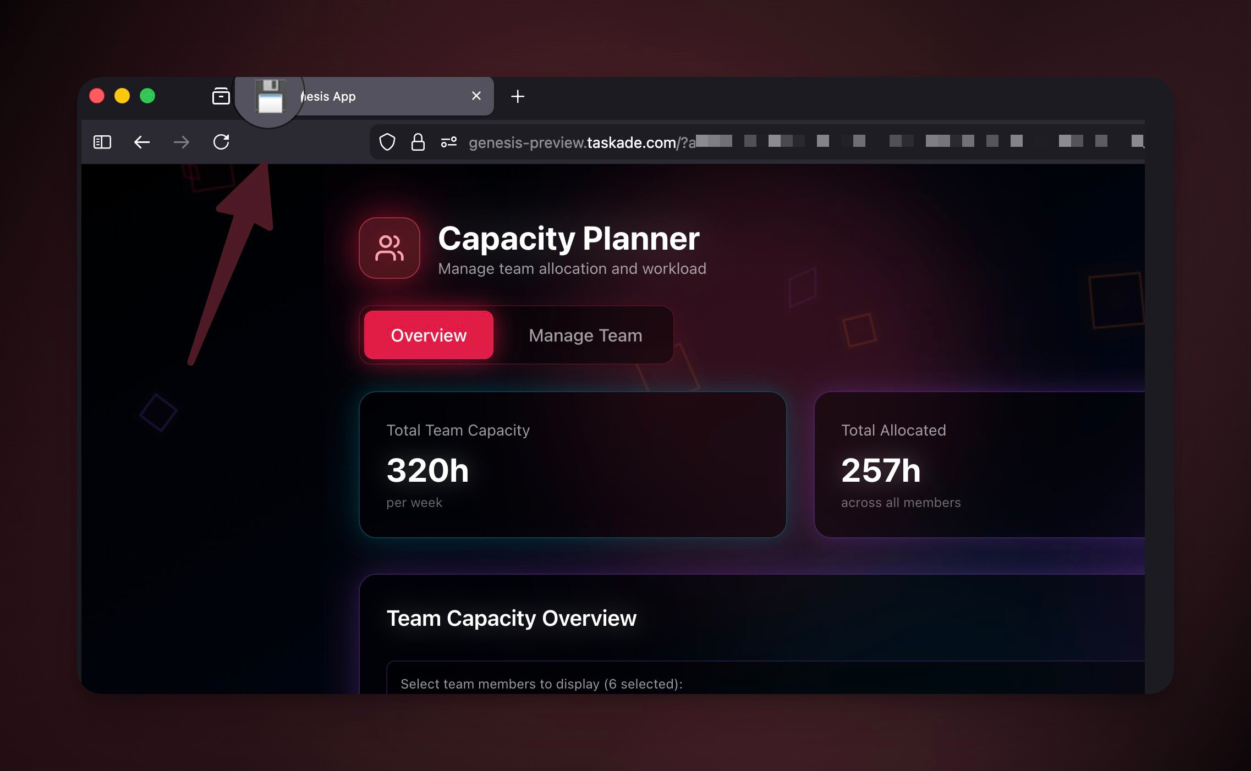1251x771 pixels.
Task: Open the Firefox View tab overview icon
Action: tap(221, 96)
